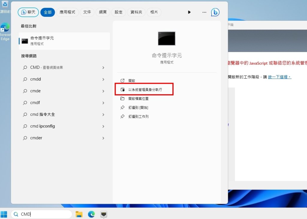
Task: Select the 全部 filter tab
Action: pos(48,12)
